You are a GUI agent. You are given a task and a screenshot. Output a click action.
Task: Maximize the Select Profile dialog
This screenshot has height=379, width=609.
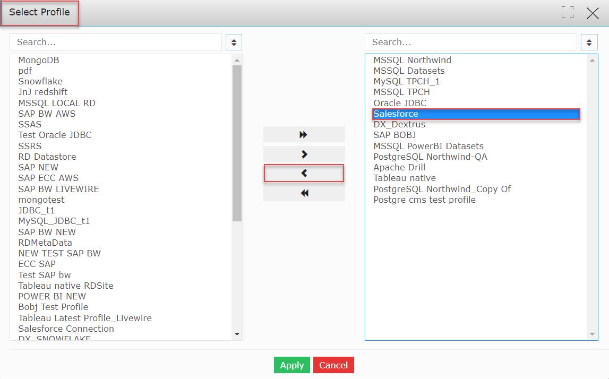[x=568, y=12]
